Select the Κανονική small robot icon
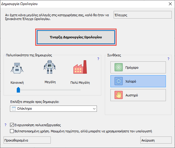This screenshot has width=175, height=148. click(17, 68)
